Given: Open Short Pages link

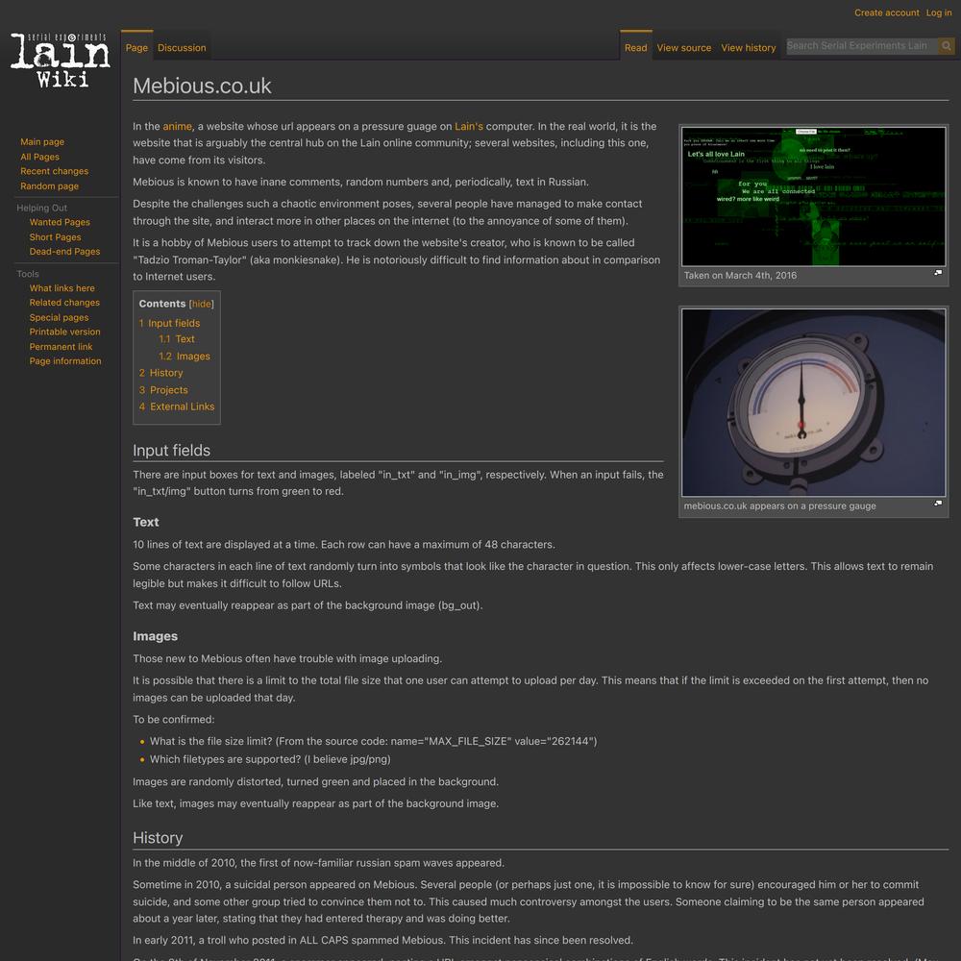Looking at the screenshot, I should tap(55, 237).
